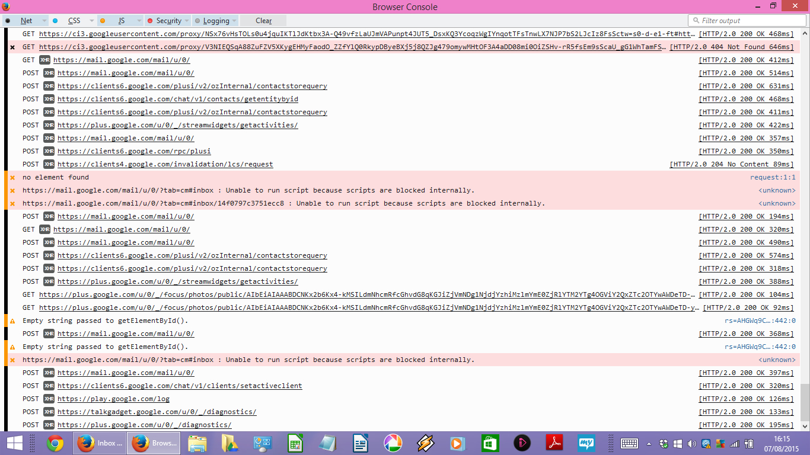
Task: Open the Windows Store taskbar icon
Action: coord(490,443)
